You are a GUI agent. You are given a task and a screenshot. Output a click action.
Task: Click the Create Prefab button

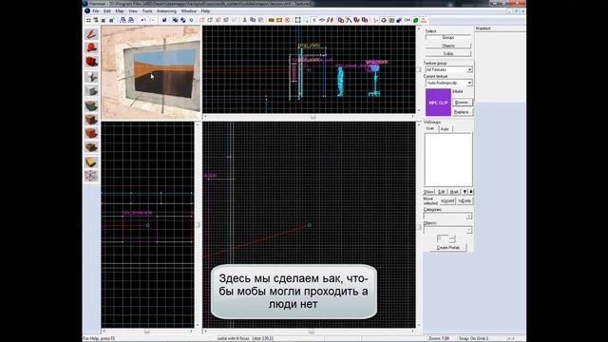448,247
